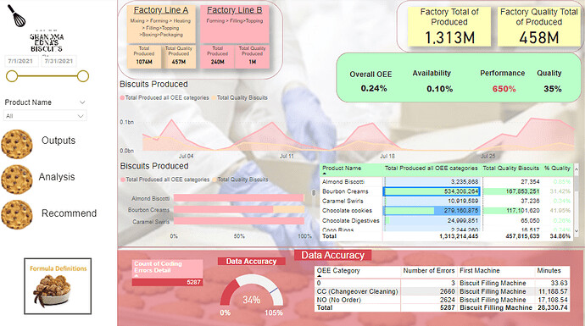This screenshot has width=585, height=326.
Task: Click Factory Line A Total Produced 1074M
Action: click(144, 57)
